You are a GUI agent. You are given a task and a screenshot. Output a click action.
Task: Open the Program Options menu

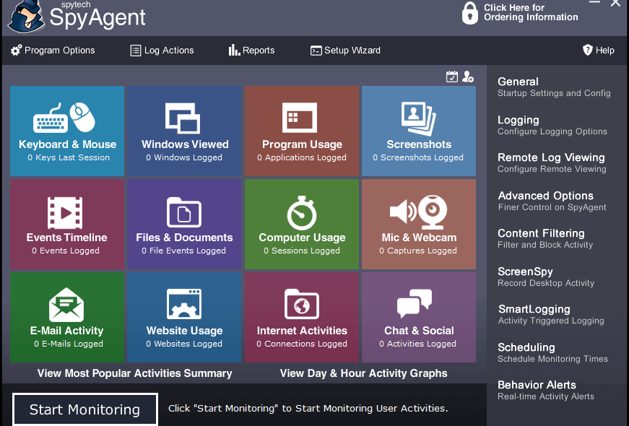[53, 51]
